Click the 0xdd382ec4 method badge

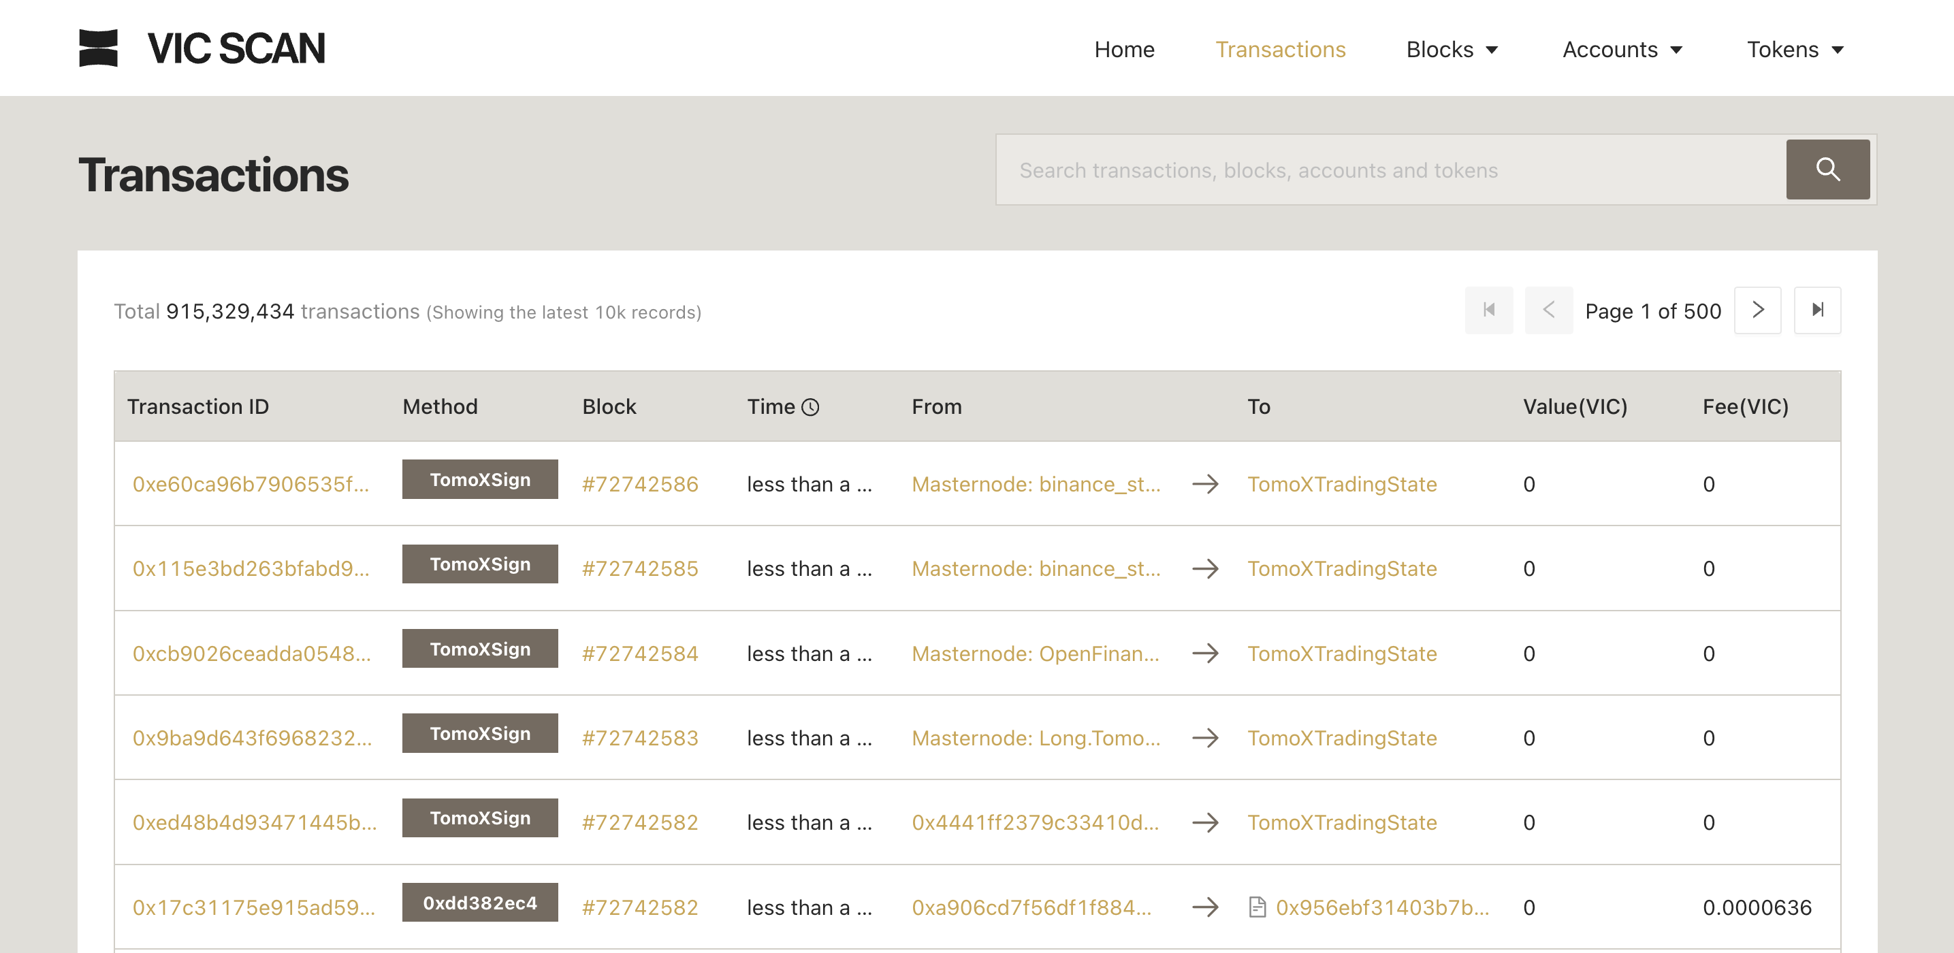click(479, 902)
